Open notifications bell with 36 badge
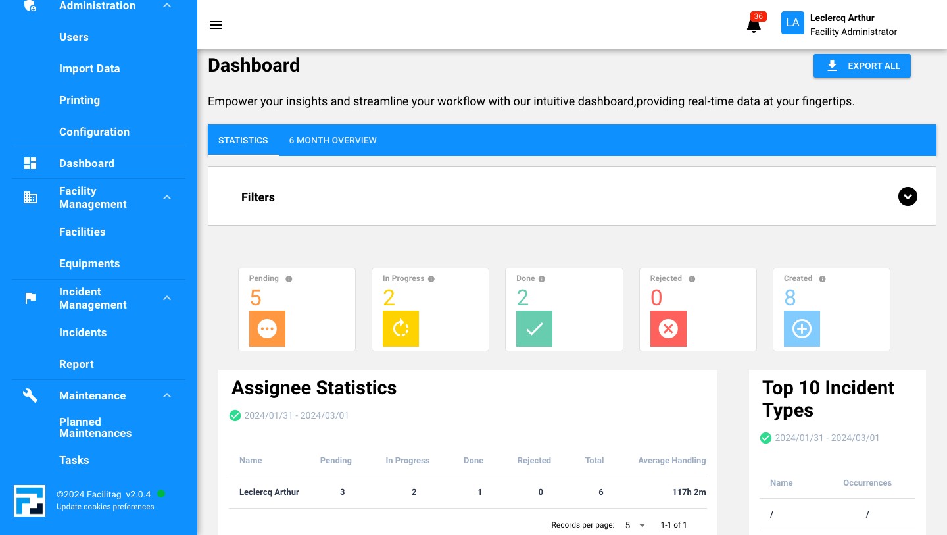This screenshot has height=535, width=947. click(754, 24)
